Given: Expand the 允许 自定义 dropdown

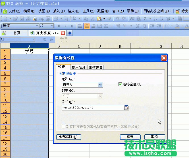Looking at the screenshot, I should point(100,85).
